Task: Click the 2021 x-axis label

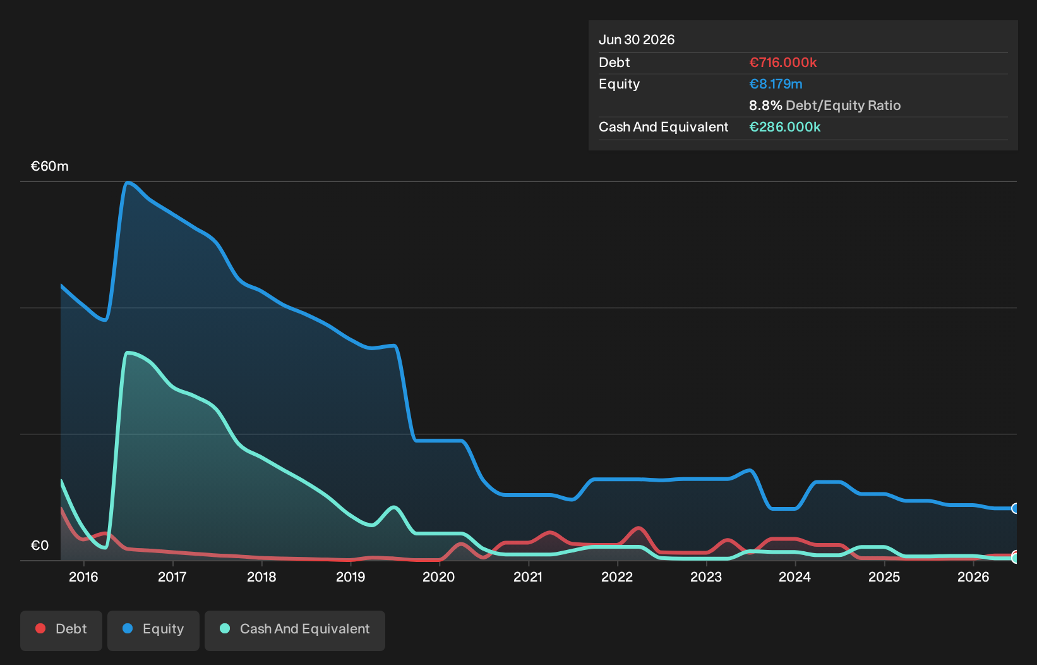Action: pos(528,577)
